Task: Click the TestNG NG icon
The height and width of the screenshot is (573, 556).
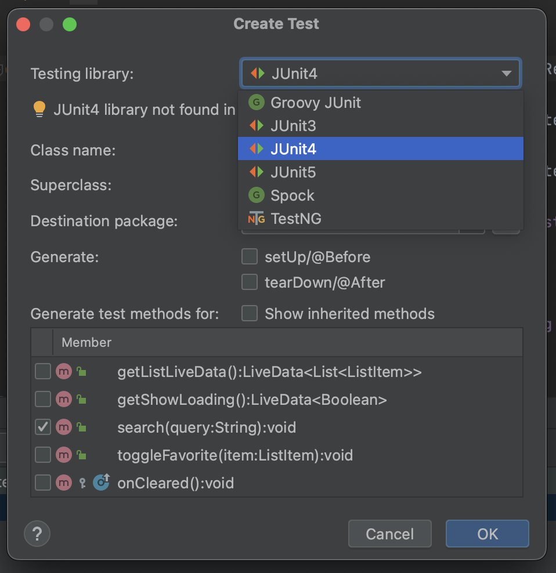Action: coord(257,219)
